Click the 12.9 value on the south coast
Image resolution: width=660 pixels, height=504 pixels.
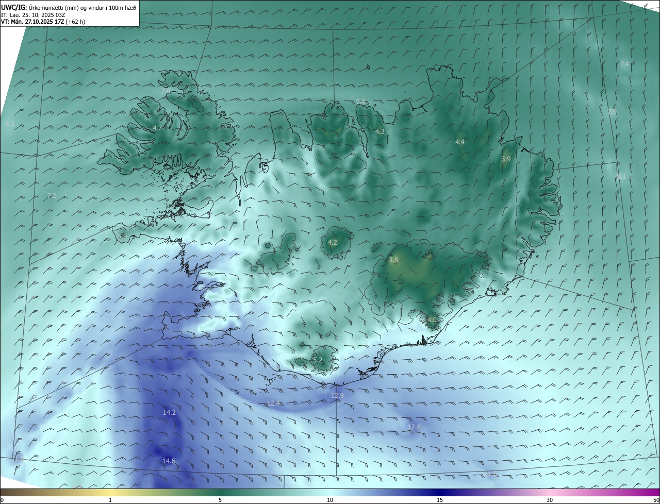[337, 395]
